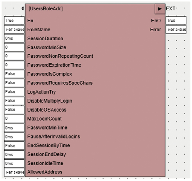Click the EnO output value True
Screen dimensions: 192x181
point(176,21)
